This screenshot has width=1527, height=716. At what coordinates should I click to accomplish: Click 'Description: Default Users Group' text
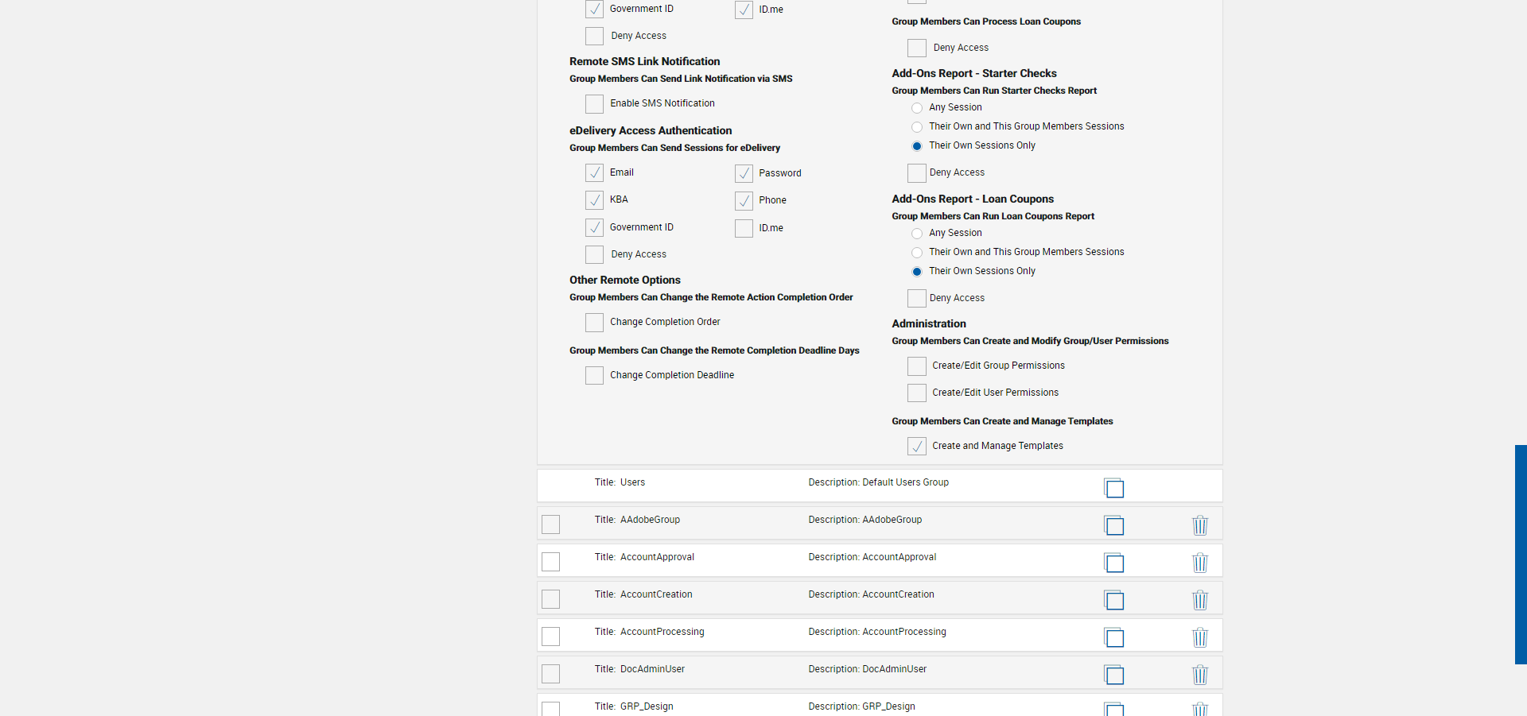[x=878, y=482]
